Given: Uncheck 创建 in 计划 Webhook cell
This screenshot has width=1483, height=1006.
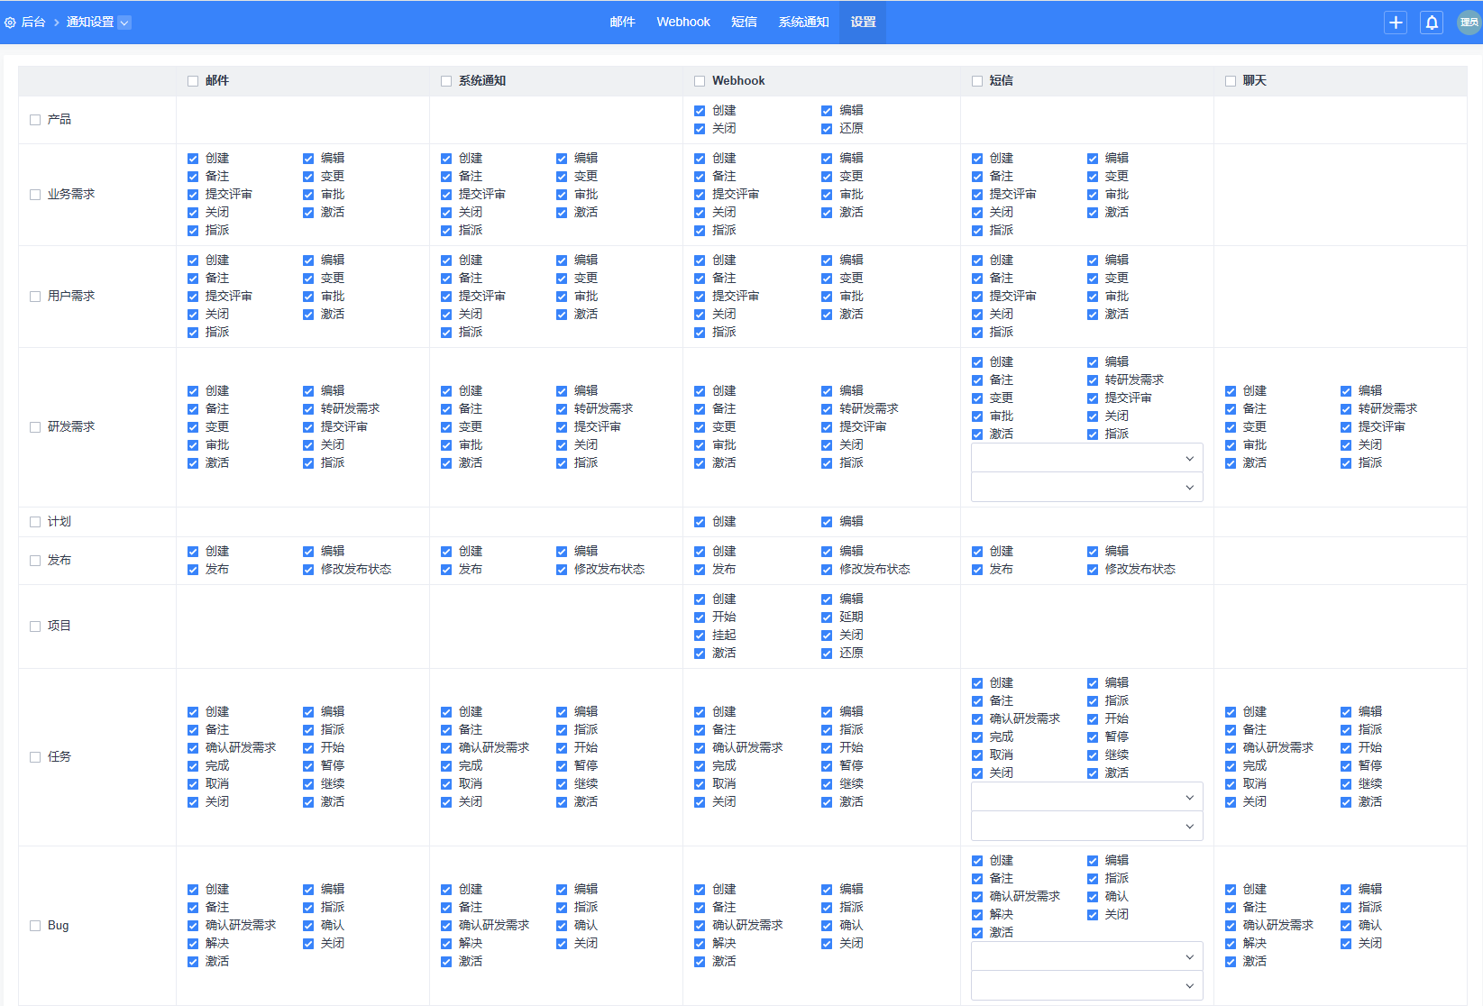Looking at the screenshot, I should [x=700, y=522].
